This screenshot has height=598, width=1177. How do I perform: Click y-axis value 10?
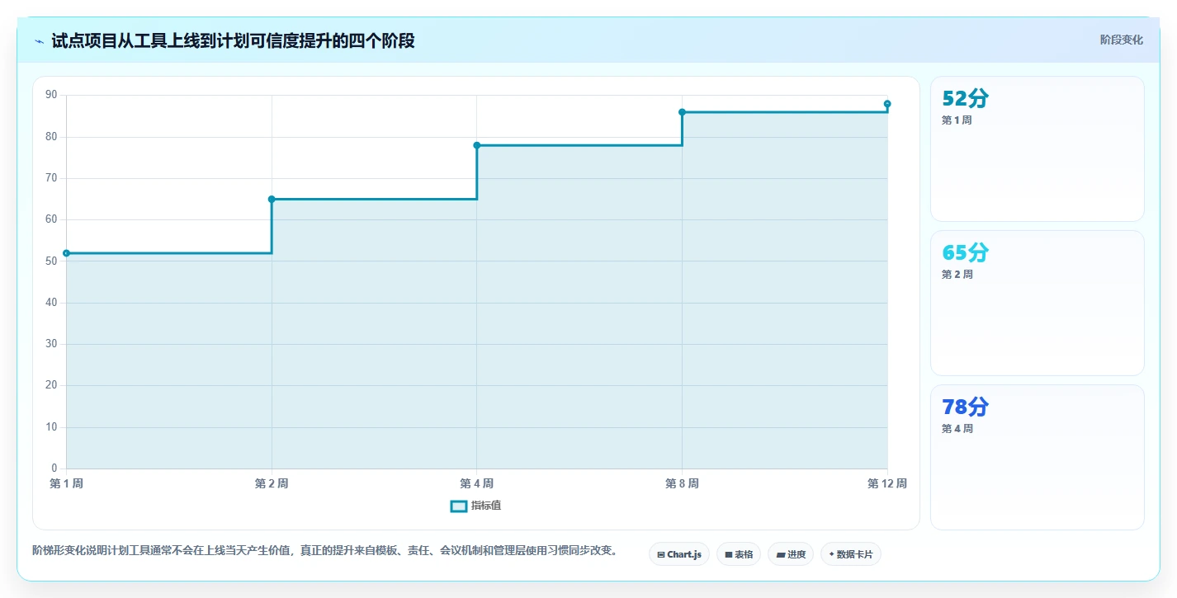pyautogui.click(x=51, y=427)
